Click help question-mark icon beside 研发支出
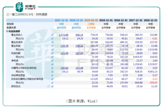This screenshot has height=109, width=163. pyautogui.click(x=49, y=86)
